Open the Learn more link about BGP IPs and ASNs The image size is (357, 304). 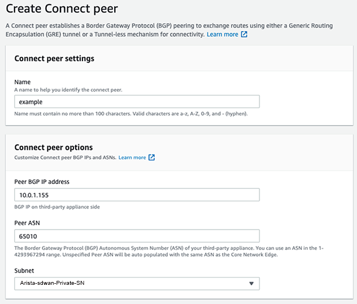click(132, 157)
